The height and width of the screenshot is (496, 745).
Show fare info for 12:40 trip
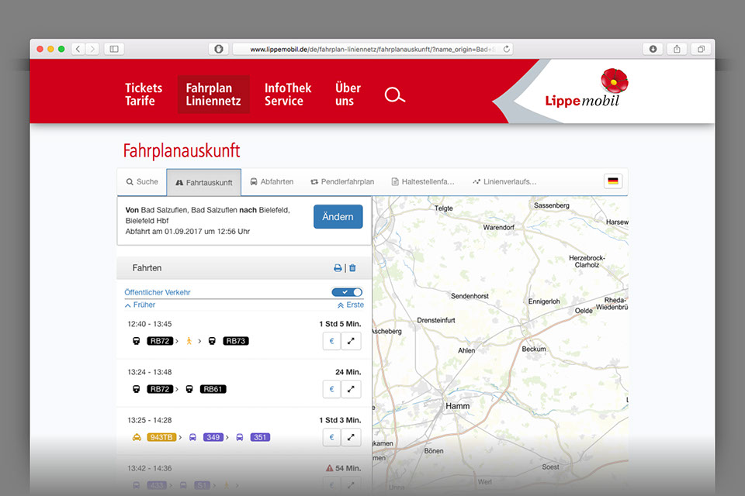click(331, 341)
